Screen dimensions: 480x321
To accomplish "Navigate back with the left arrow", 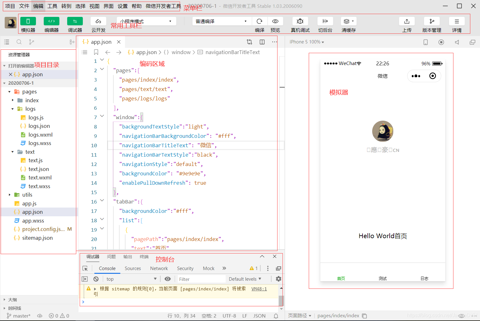I will 108,52.
